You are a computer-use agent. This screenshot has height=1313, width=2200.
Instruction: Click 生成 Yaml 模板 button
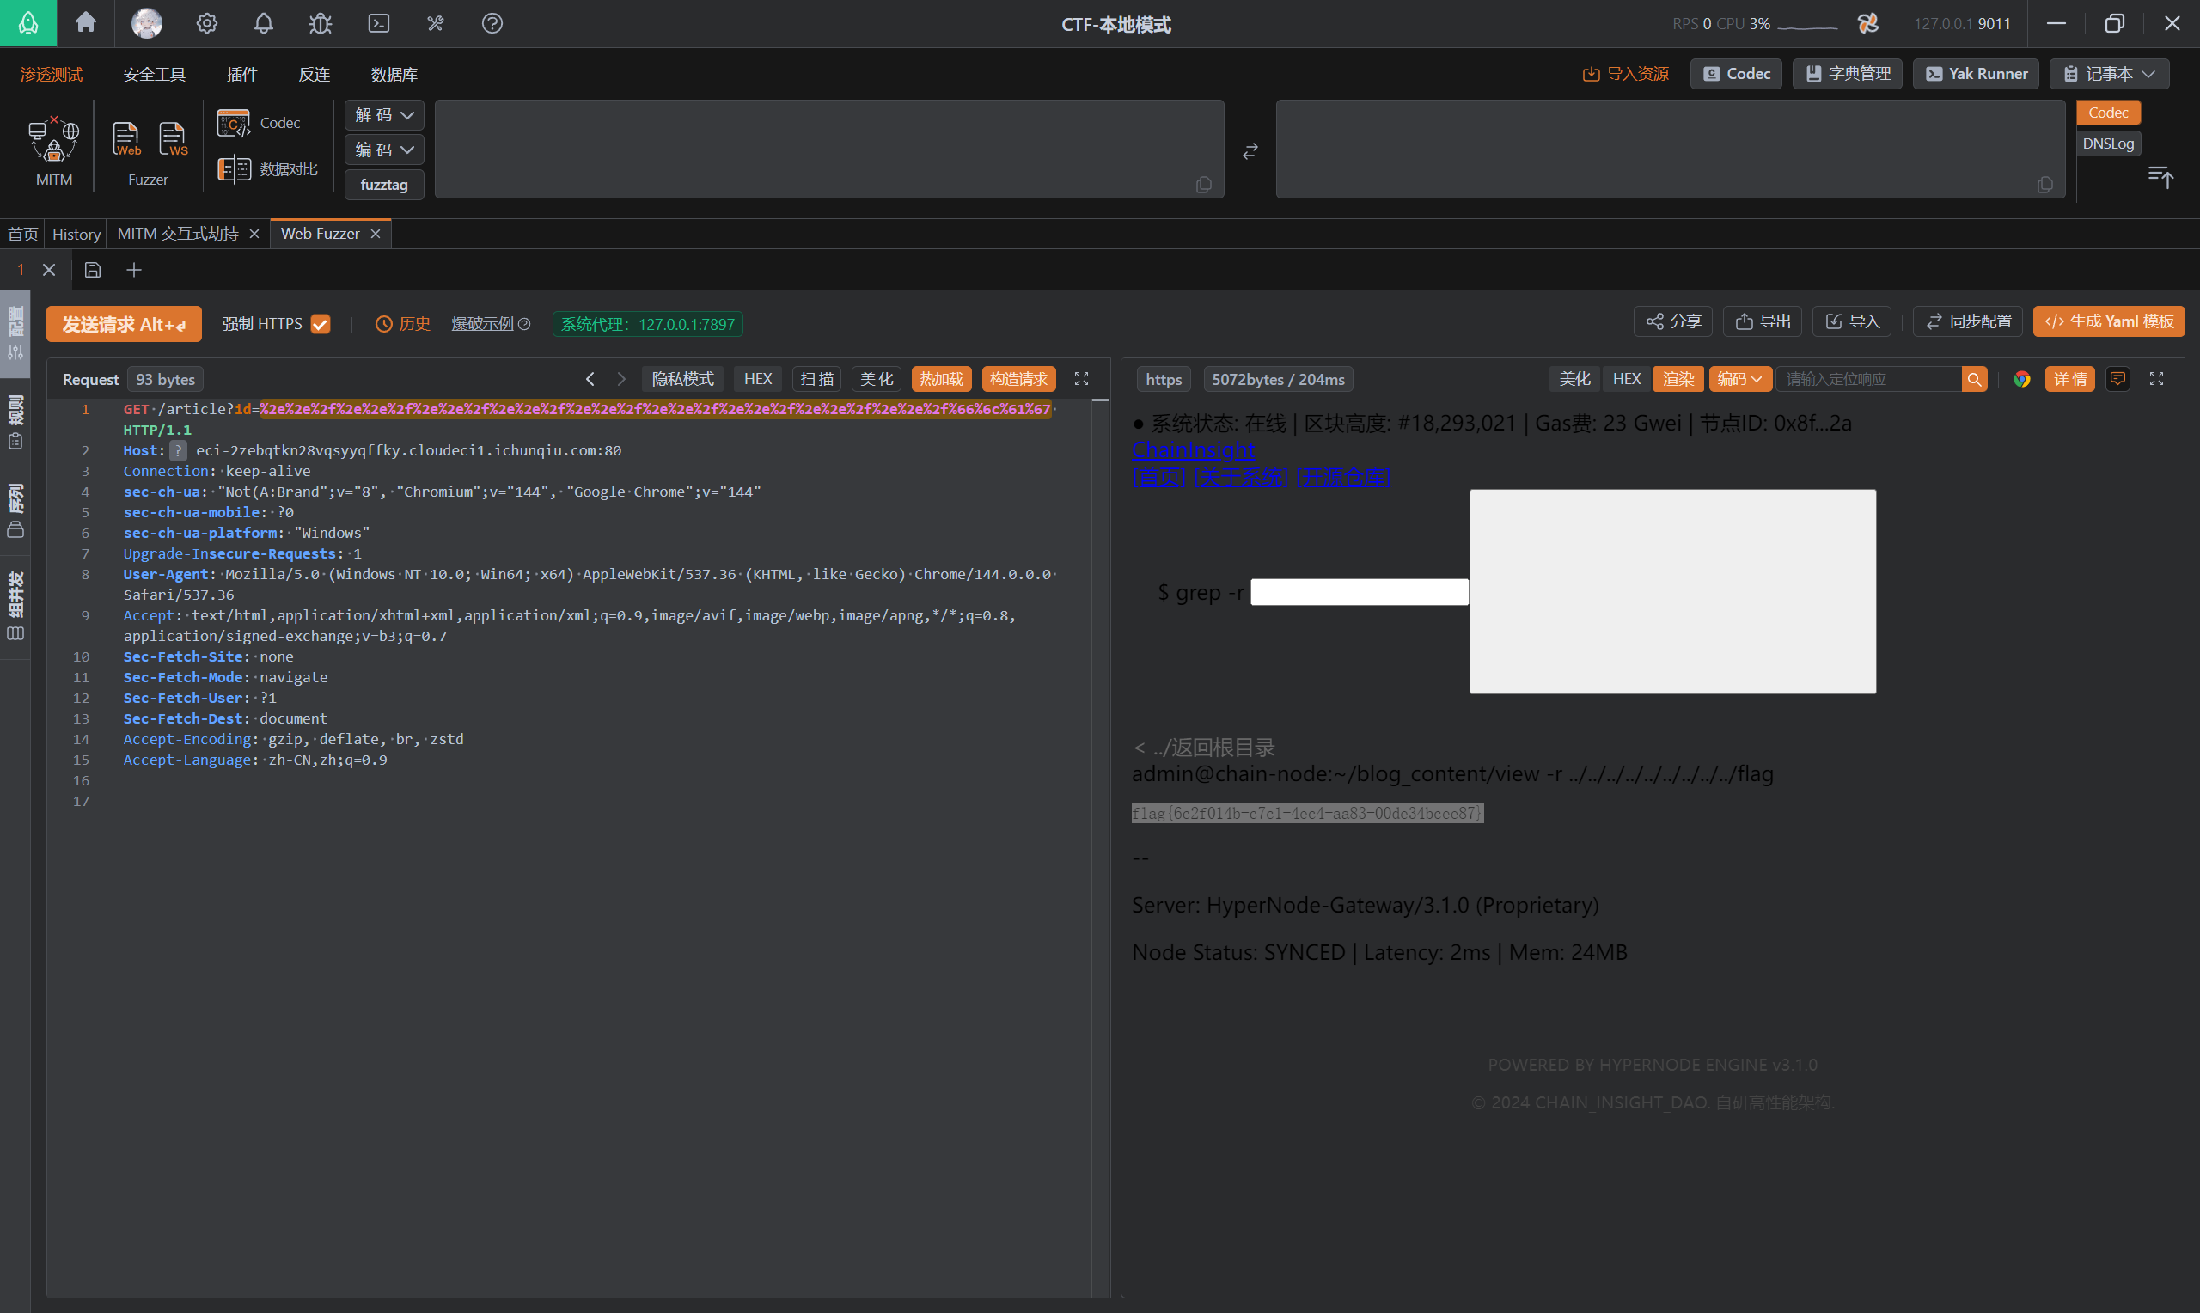pos(2109,321)
